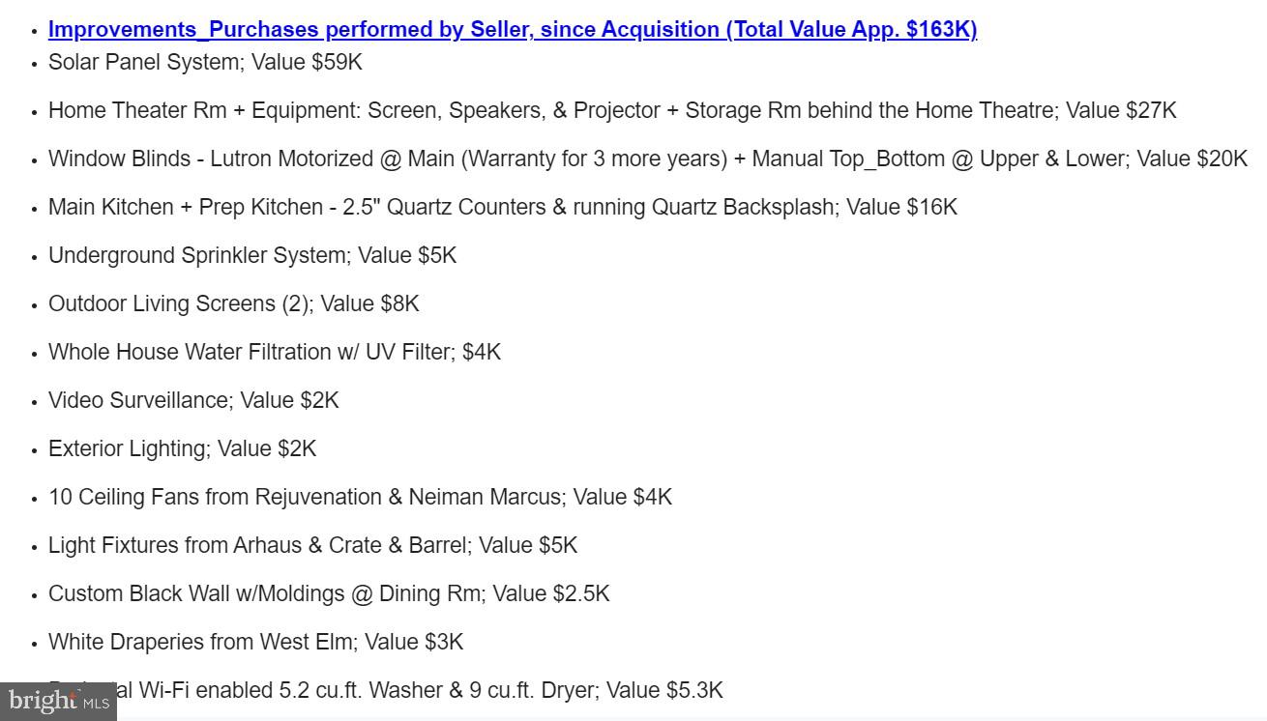Select the Outdoor Living Screens (2) line
The width and height of the screenshot is (1267, 721).
[233, 303]
